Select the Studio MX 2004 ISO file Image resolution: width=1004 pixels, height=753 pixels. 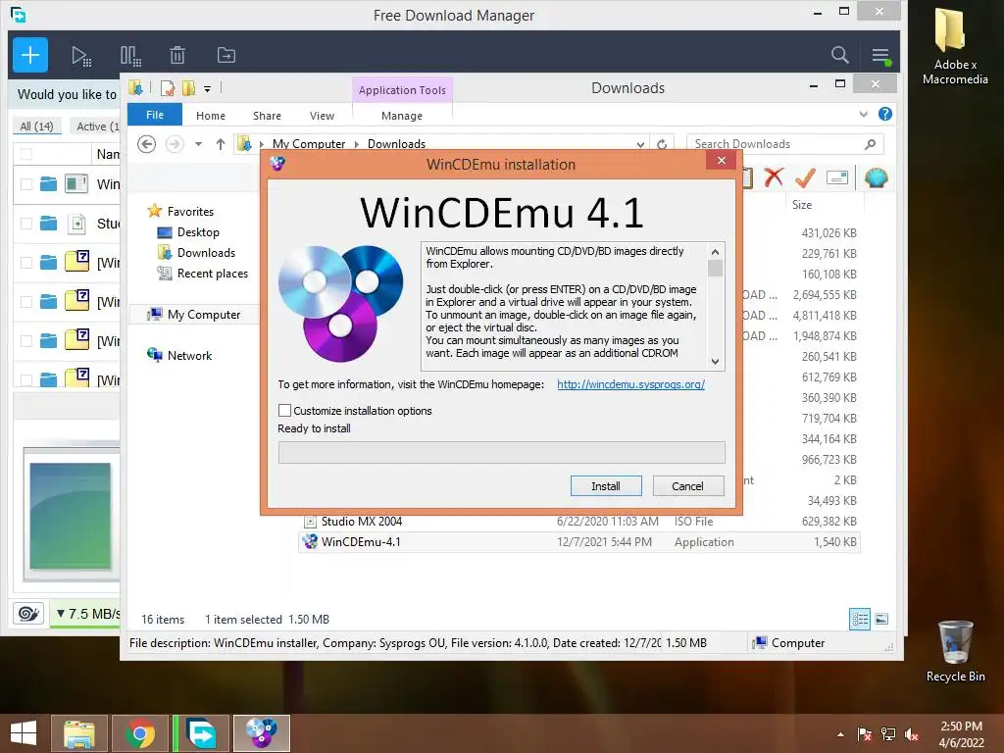579,522
